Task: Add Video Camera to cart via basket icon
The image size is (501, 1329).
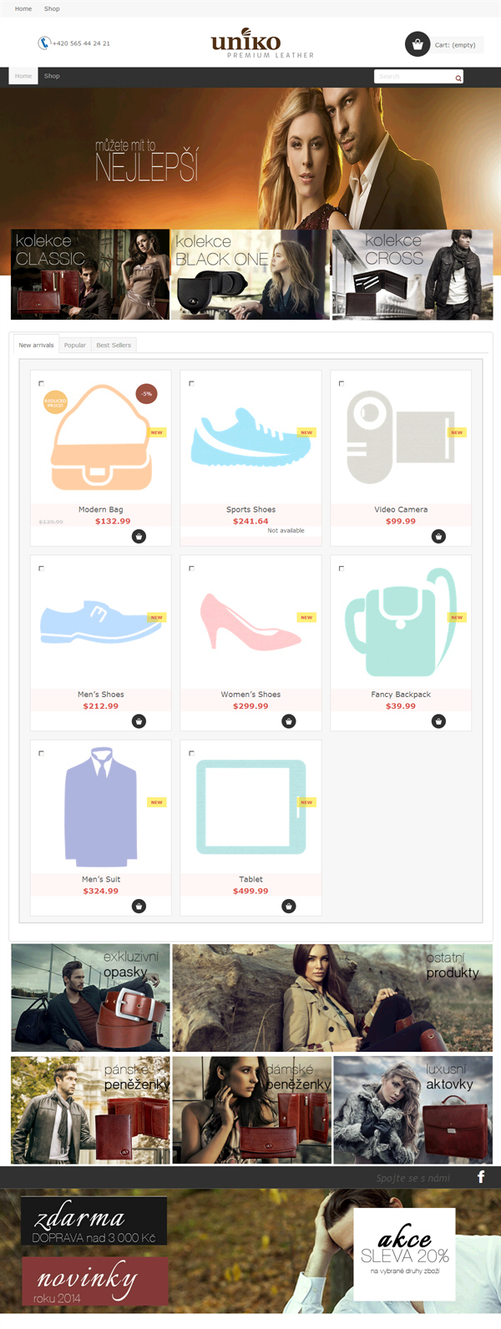Action: (x=438, y=536)
